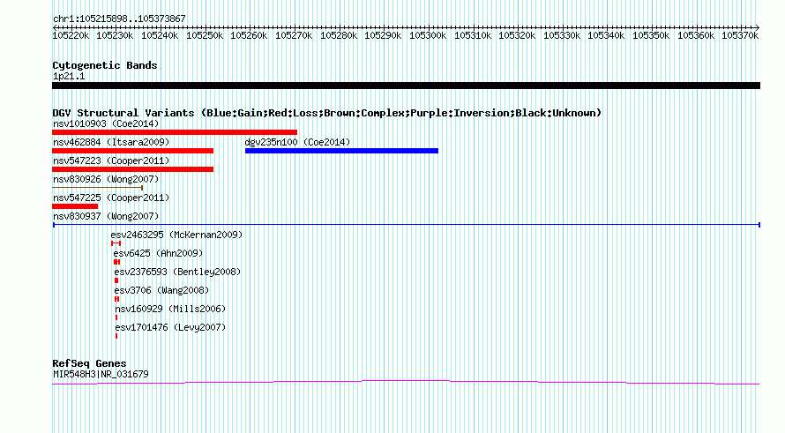Select the red nsv1010903 loss bar

[x=175, y=132]
